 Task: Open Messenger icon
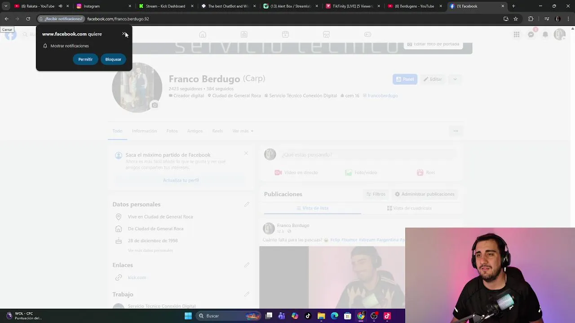pyautogui.click(x=531, y=35)
